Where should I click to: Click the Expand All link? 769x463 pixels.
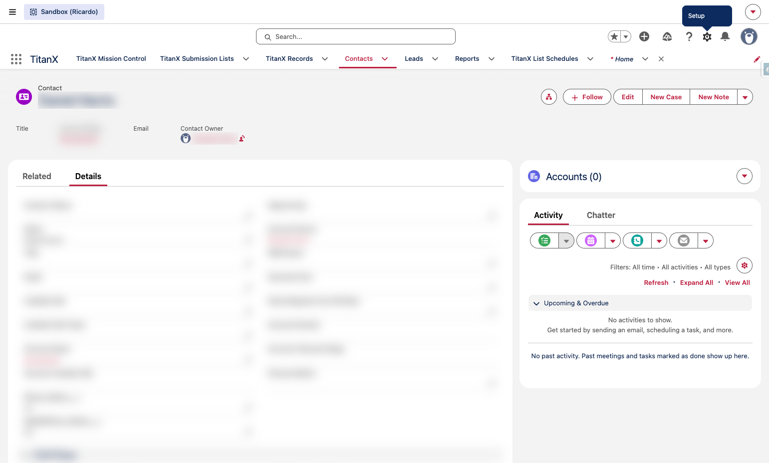(697, 282)
